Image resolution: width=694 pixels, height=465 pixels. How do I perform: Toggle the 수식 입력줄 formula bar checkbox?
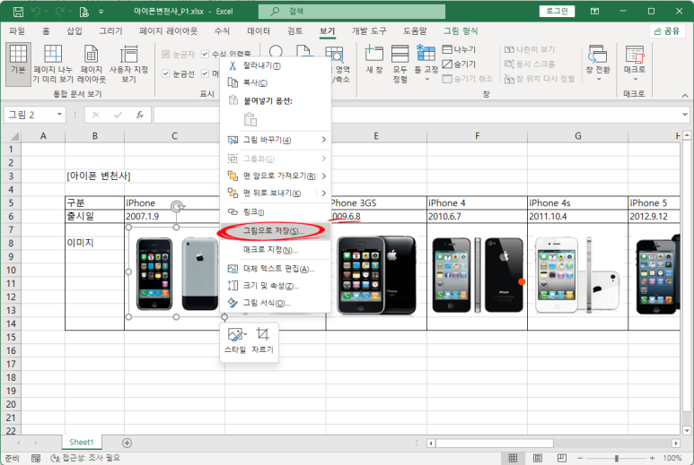pyautogui.click(x=205, y=54)
